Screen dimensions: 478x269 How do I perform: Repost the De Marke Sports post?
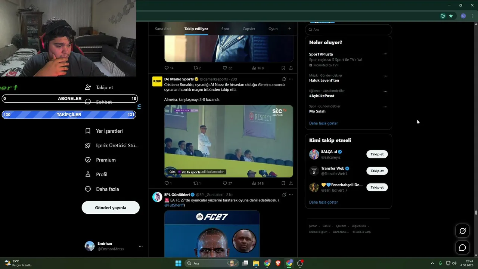coord(195,183)
